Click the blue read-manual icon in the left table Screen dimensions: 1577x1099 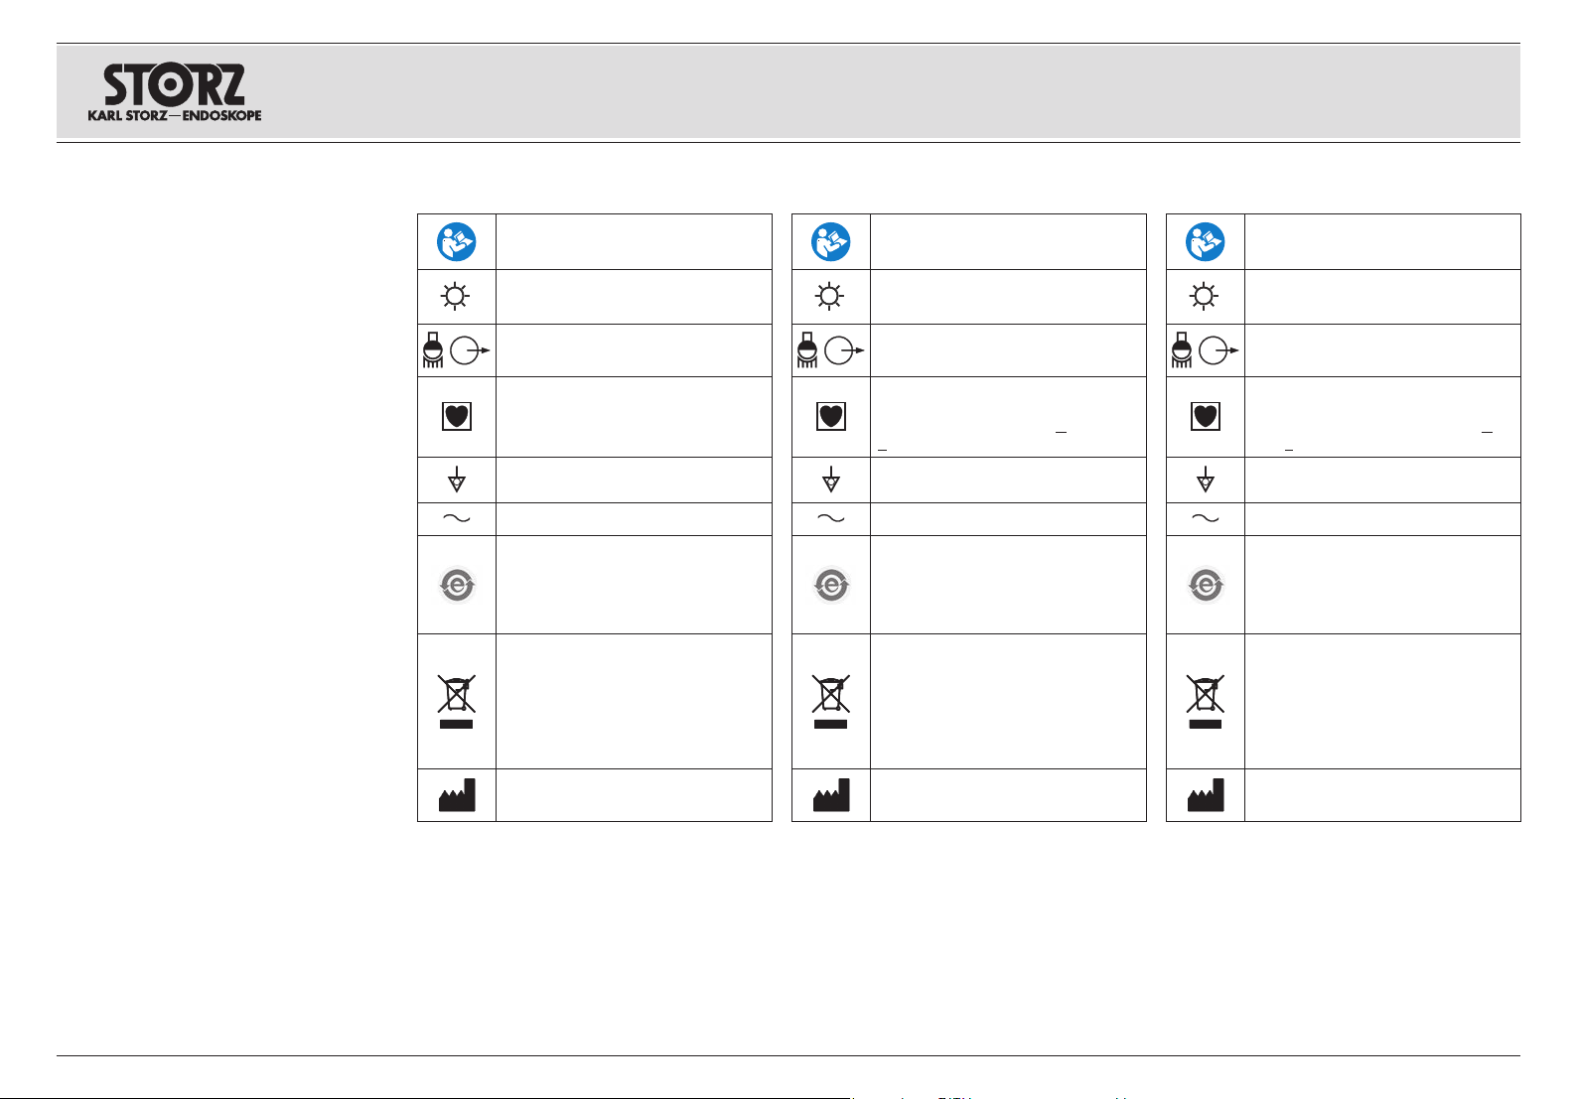(457, 242)
